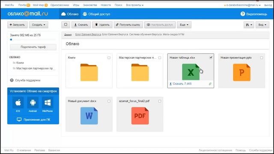
Task: Open the Вид view dropdown
Action: pyautogui.click(x=262, y=25)
